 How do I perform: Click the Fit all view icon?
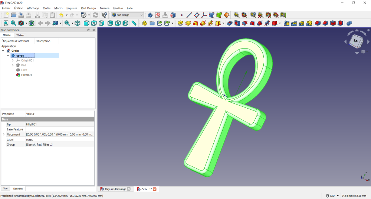coord(6,23)
